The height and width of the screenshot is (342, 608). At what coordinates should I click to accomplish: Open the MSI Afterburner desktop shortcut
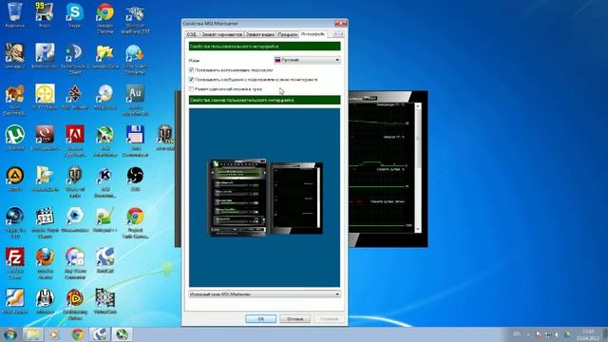(104, 141)
